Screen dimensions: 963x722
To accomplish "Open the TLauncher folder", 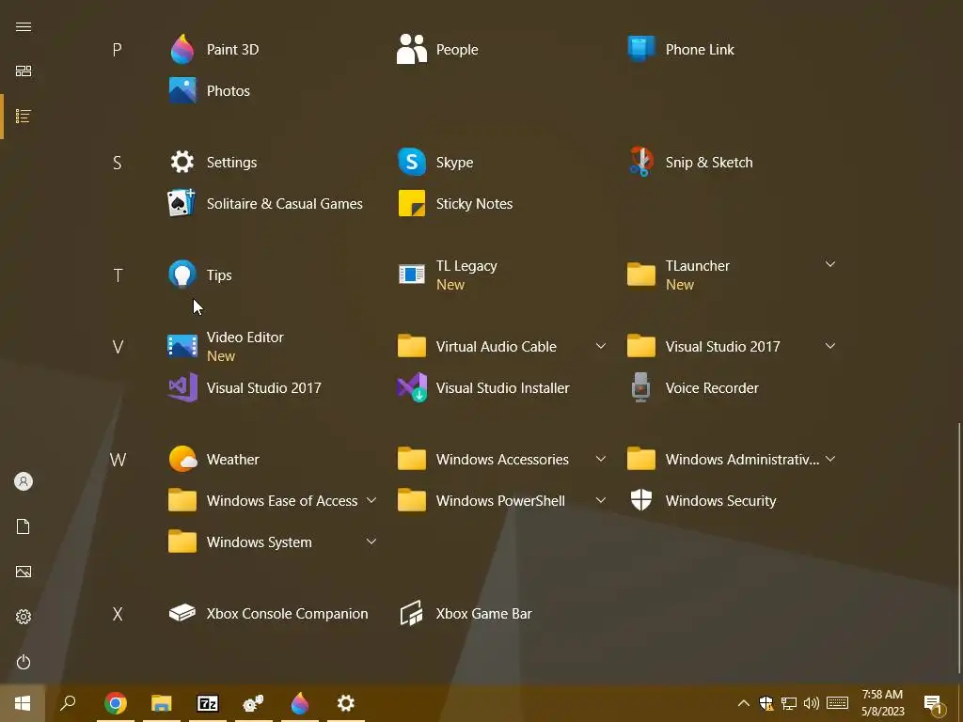I will pos(733,275).
